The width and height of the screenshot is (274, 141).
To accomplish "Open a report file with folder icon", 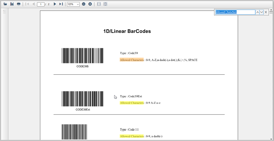I will [5, 4].
